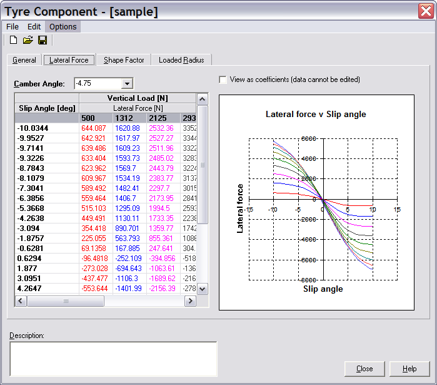
Task: Click the cell with value 1295.09
Action: pyautogui.click(x=129, y=208)
